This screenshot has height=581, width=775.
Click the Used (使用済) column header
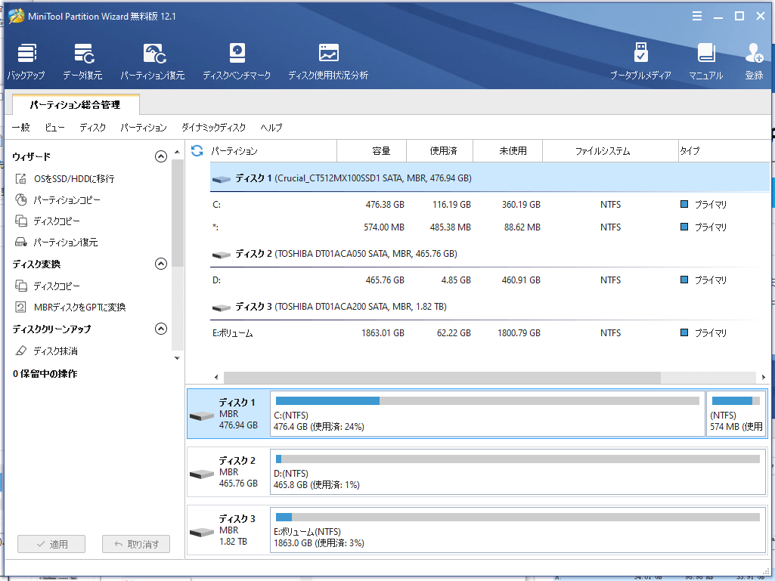tap(440, 150)
